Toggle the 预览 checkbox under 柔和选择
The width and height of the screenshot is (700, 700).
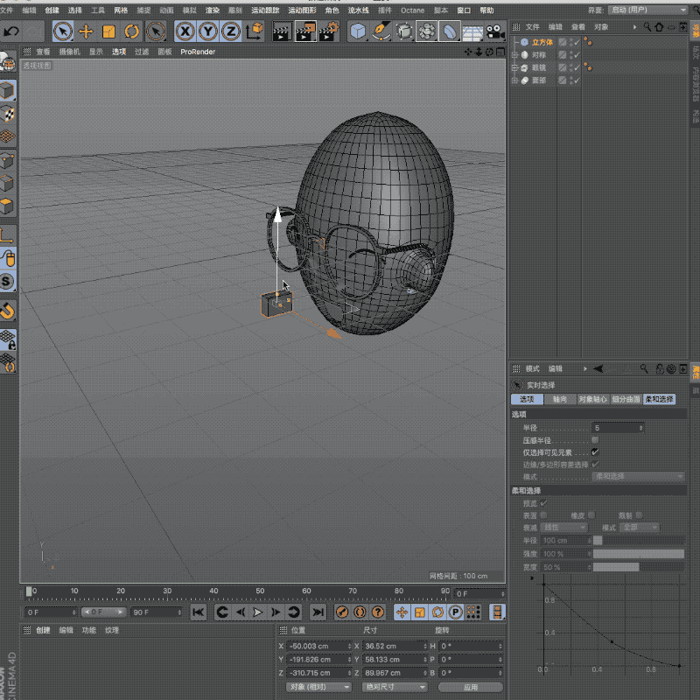[543, 503]
